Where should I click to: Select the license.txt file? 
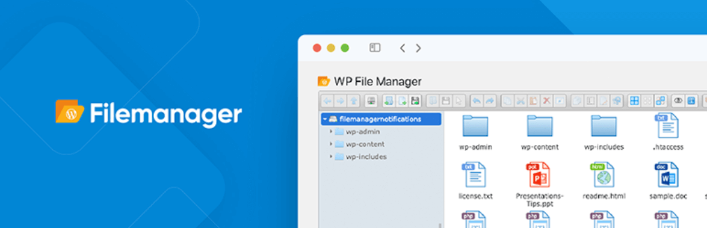(475, 180)
